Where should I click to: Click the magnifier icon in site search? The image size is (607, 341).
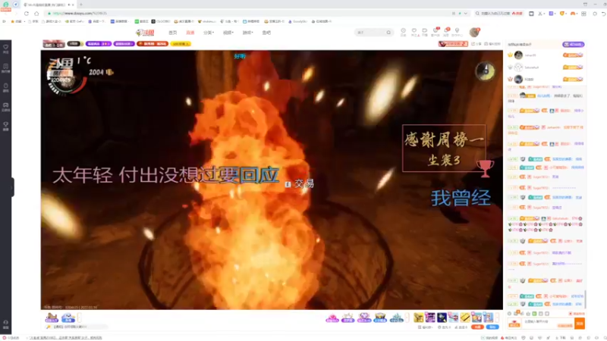388,33
